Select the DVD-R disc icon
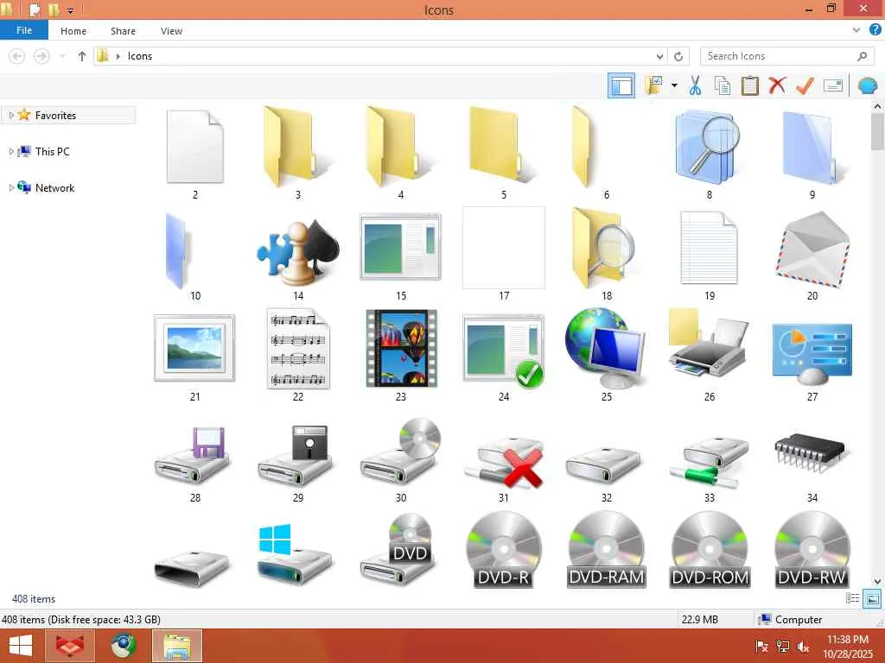Screen dimensions: 885x663 point(504,550)
